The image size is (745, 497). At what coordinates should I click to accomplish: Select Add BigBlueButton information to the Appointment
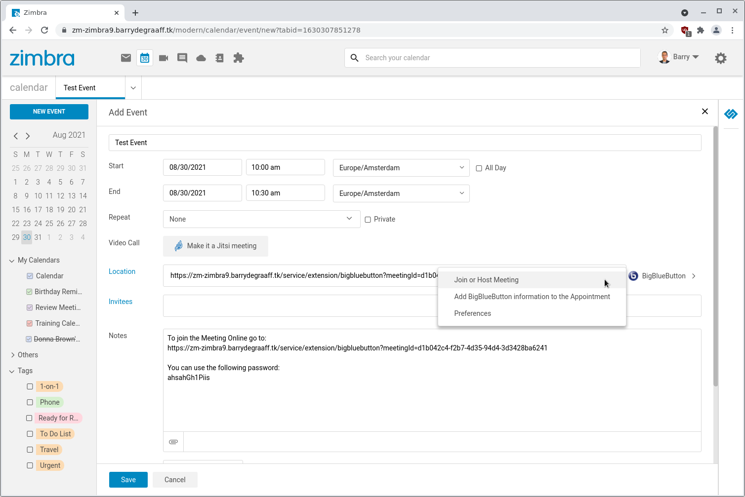pyautogui.click(x=532, y=297)
